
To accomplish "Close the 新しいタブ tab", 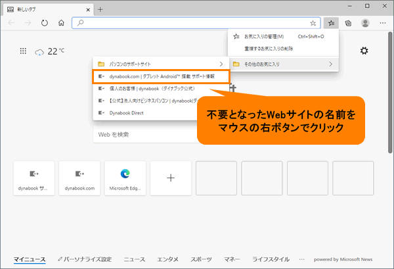I will click(88, 10).
